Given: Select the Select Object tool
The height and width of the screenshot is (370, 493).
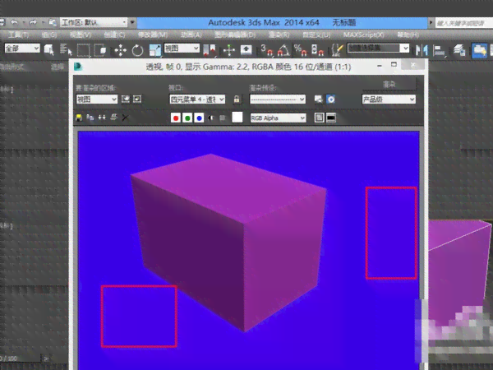Looking at the screenshot, I should click(x=48, y=49).
